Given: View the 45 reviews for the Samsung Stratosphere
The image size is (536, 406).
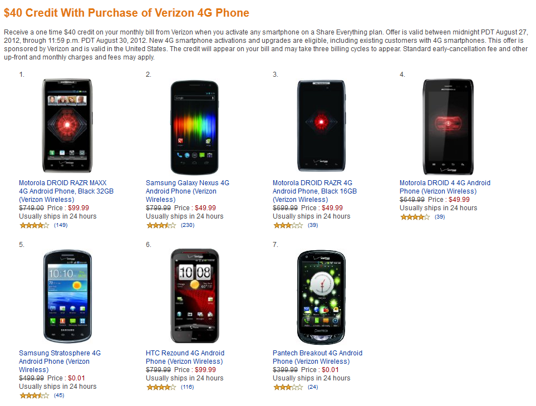Looking at the screenshot, I should click(59, 395).
